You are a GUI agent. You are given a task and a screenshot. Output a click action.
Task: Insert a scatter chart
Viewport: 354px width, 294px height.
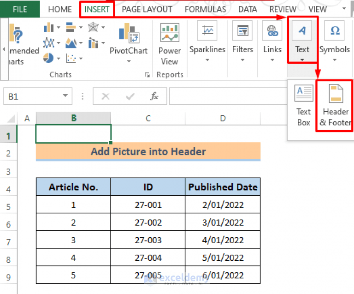point(71,58)
